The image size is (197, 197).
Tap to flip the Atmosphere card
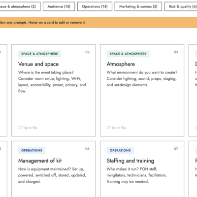pyautogui.click(x=116, y=128)
